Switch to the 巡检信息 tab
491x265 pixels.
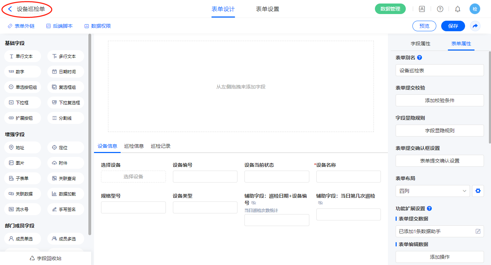point(134,146)
